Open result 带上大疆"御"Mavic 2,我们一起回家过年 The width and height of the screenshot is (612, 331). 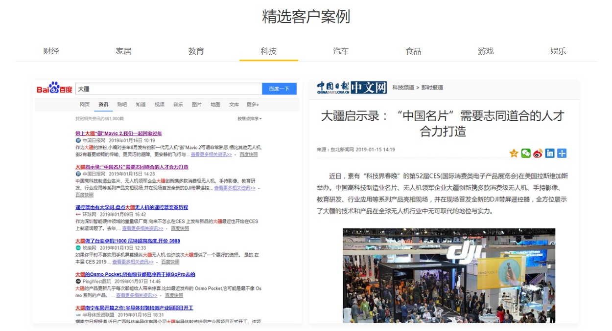(118, 133)
